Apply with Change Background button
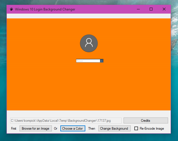This screenshot has height=141, width=178. tap(115, 129)
